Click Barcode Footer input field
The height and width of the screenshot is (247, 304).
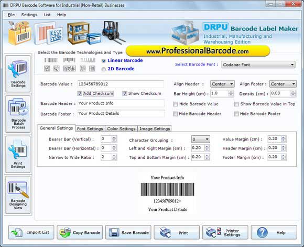point(121,113)
